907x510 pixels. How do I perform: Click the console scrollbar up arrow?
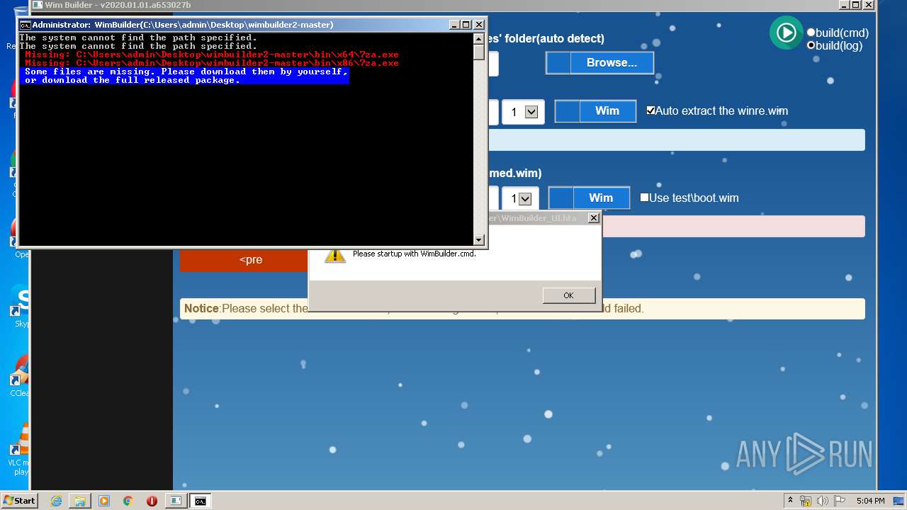(479, 39)
